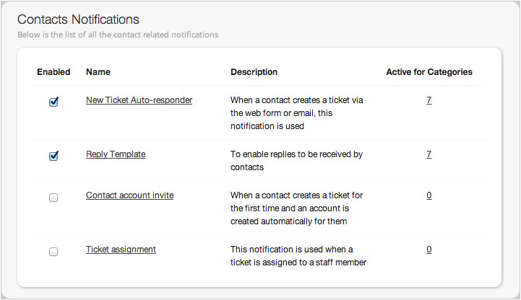Click the Active for Categories column header

pos(429,72)
